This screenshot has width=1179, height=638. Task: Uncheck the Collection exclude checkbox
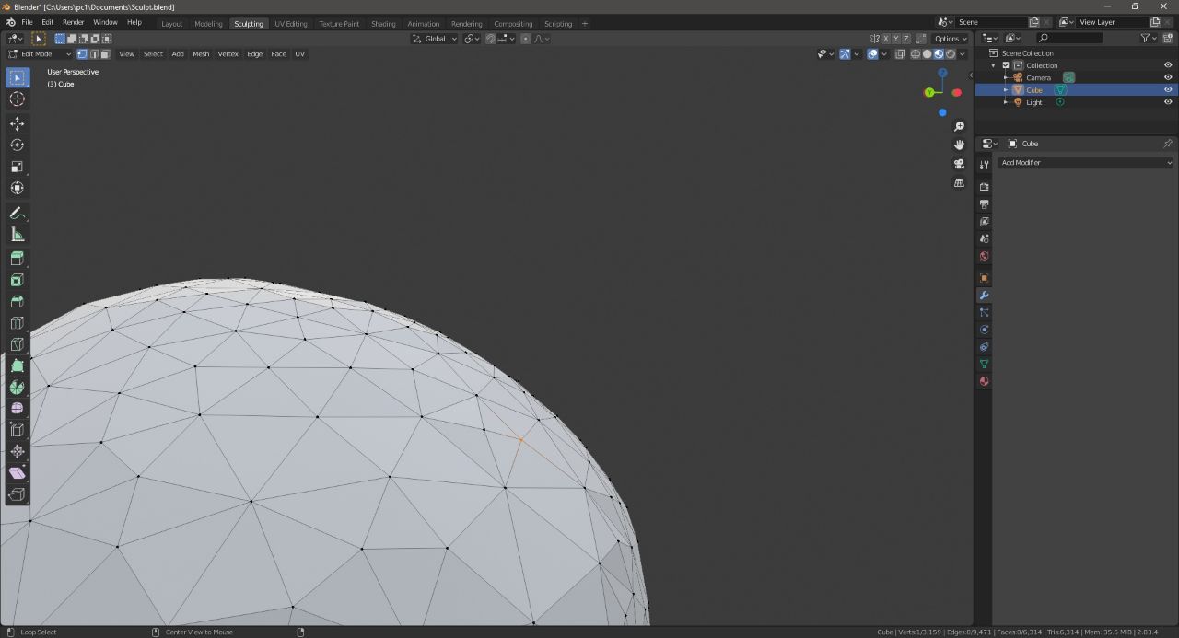pyautogui.click(x=1006, y=65)
